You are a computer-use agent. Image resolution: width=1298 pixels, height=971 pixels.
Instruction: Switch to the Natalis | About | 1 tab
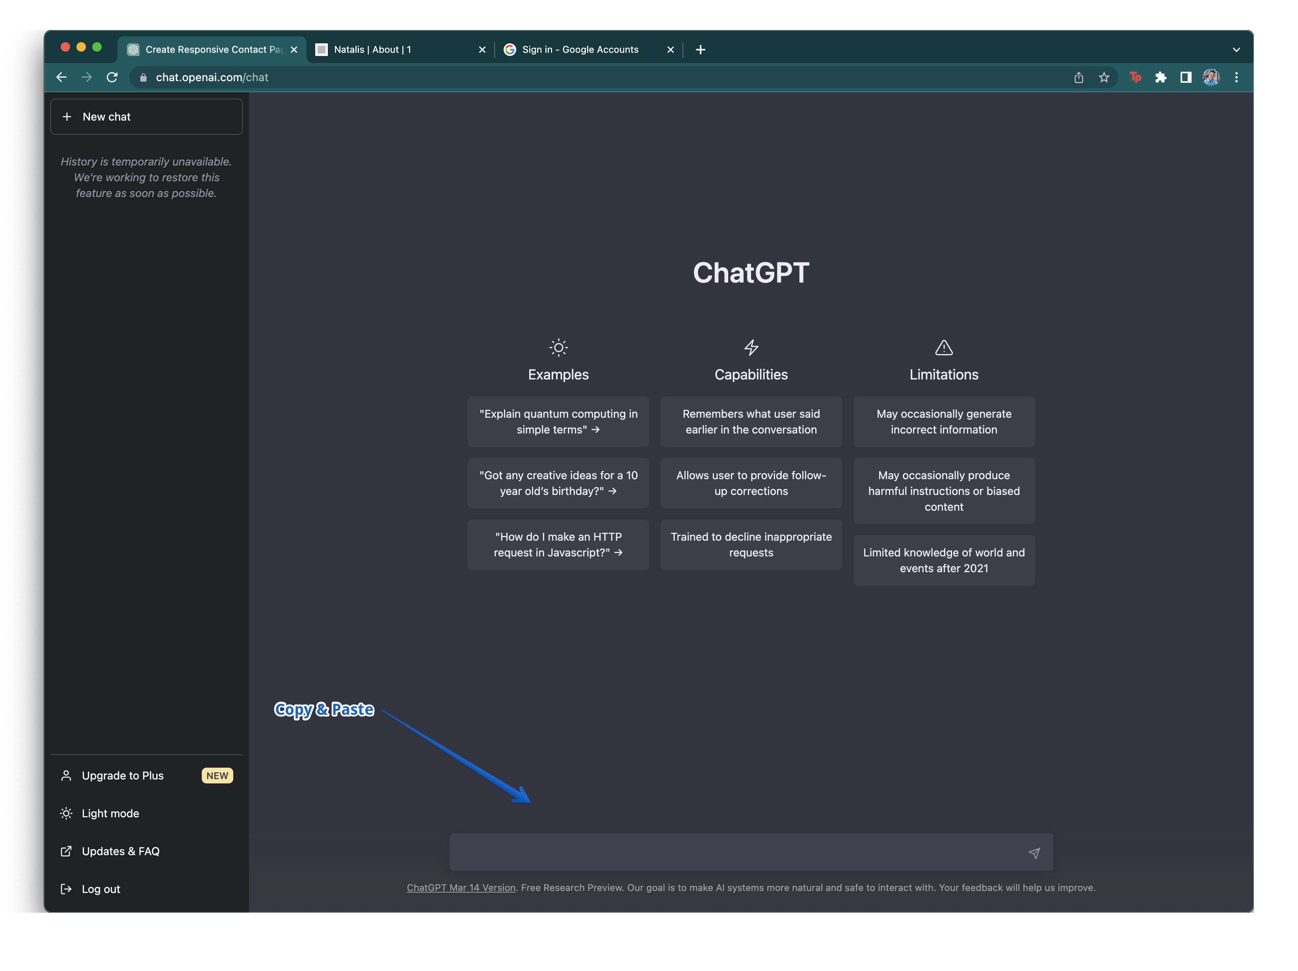pyautogui.click(x=400, y=50)
